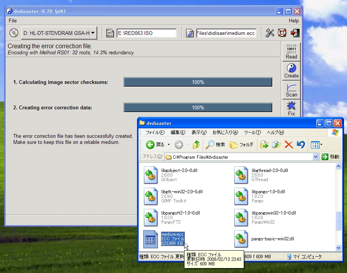Click the error correction file selection icon
Viewport: 347px width, 273px height.
click(190, 33)
